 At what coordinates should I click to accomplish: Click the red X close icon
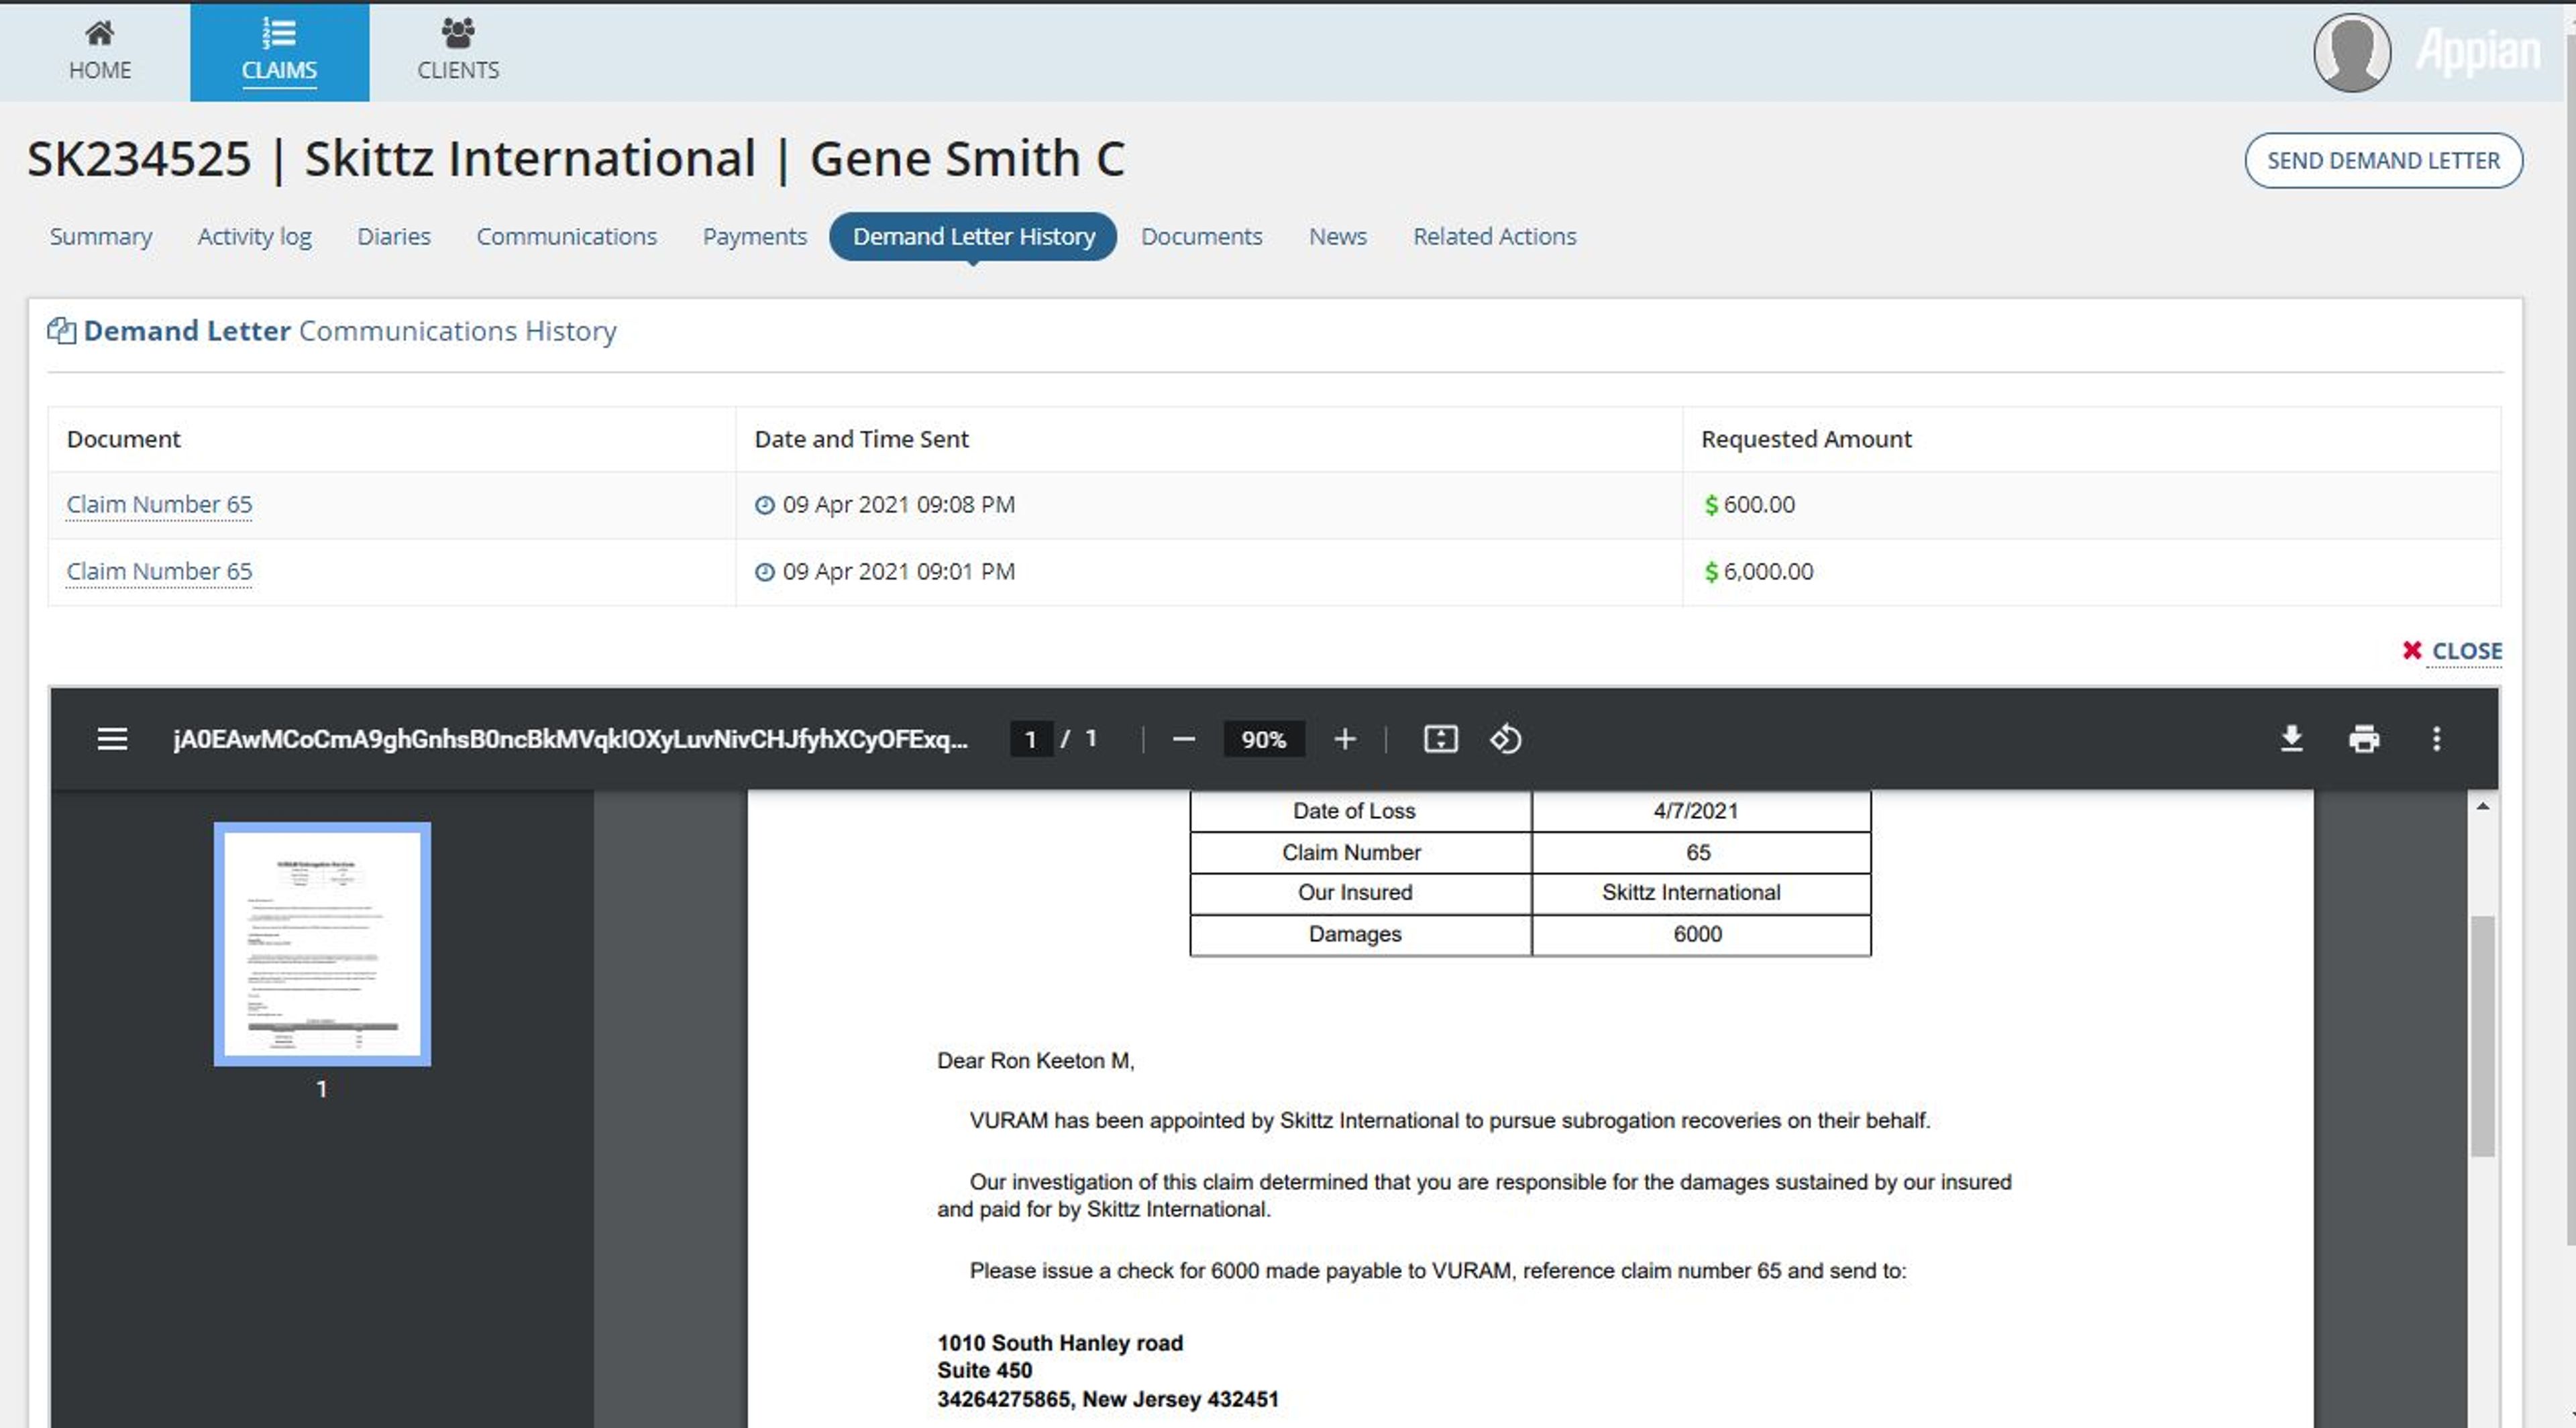click(2412, 650)
